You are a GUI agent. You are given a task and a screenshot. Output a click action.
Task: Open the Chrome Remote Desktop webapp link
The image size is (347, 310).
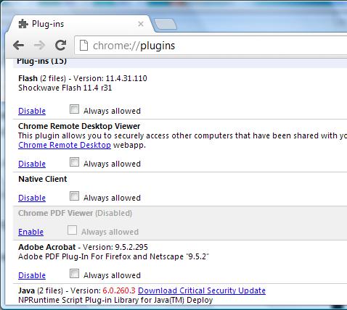[65, 145]
